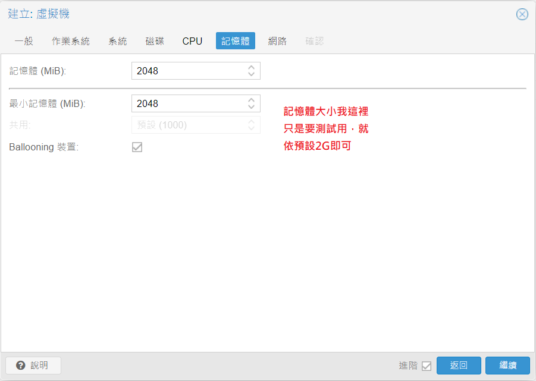Click the 最小記憶體 (MiB) input field

coord(187,103)
